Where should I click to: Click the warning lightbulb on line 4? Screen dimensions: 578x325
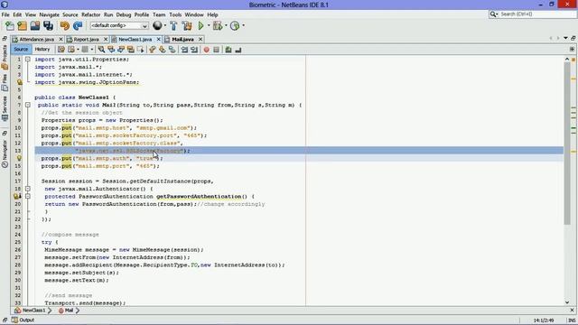click(x=19, y=82)
